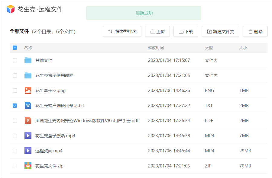Tick the checkbox for 远程桌面.mp4
The width and height of the screenshot is (272, 178).
click(x=15, y=151)
